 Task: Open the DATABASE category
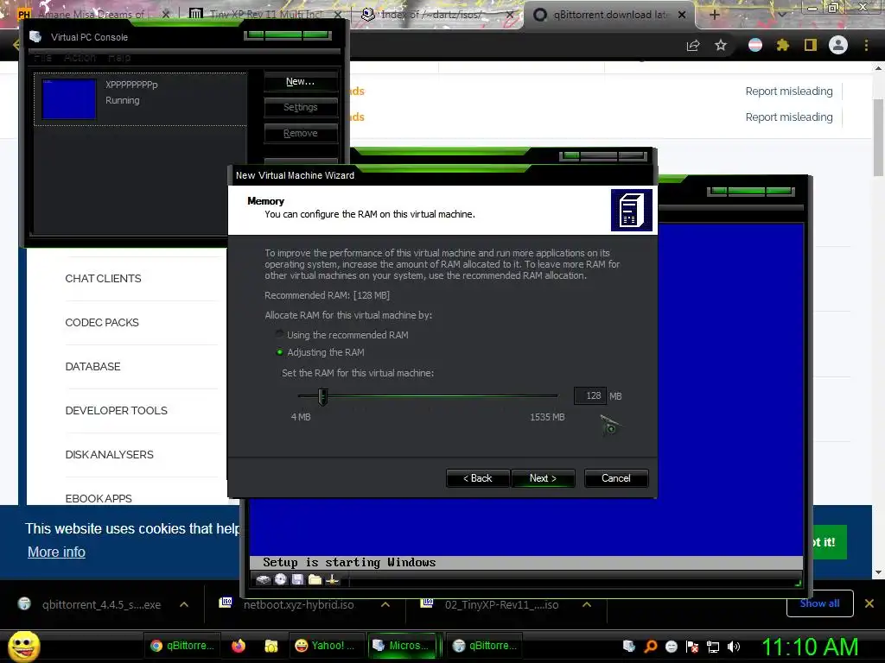click(x=92, y=366)
